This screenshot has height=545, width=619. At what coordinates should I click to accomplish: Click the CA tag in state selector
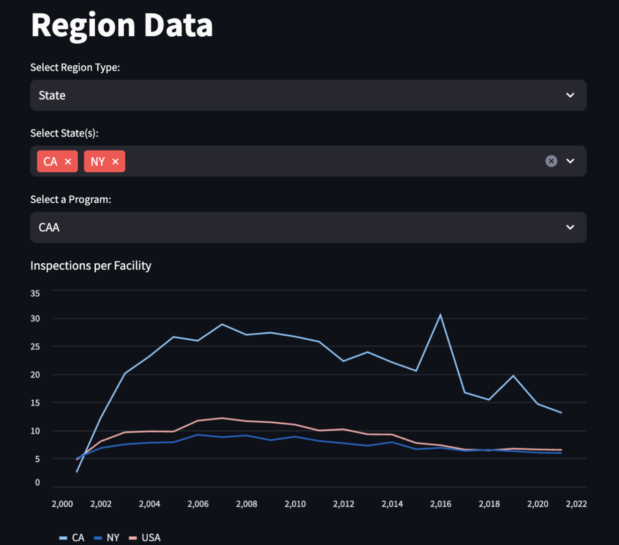point(50,162)
